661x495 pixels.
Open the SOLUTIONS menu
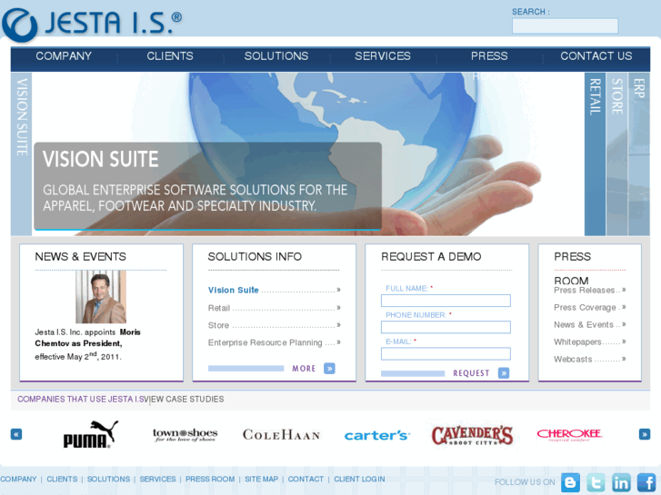pyautogui.click(x=276, y=56)
